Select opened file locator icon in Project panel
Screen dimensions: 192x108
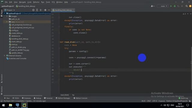point(33,10)
